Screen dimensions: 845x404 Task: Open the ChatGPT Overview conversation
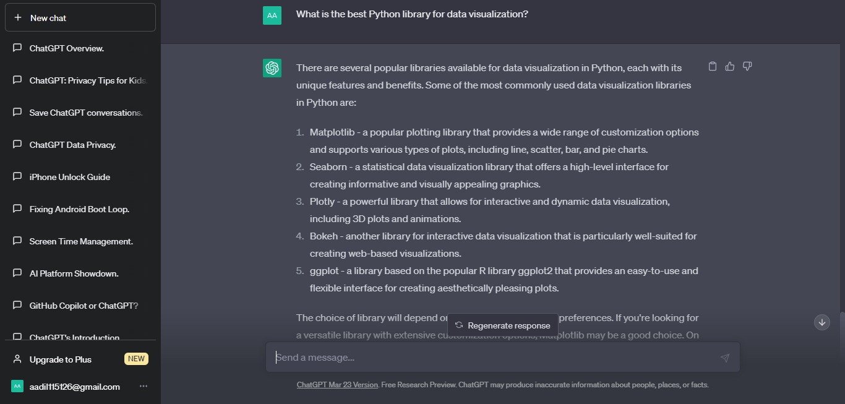tap(67, 48)
